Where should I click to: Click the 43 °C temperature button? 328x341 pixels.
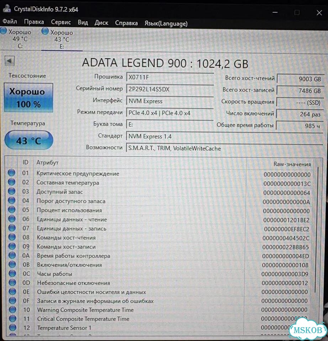click(29, 140)
